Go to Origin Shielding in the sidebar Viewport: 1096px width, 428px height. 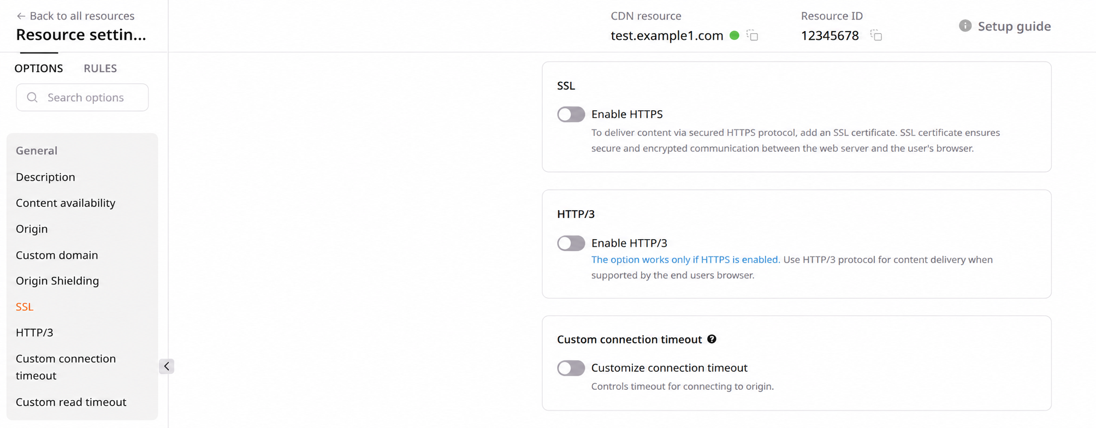click(x=57, y=281)
